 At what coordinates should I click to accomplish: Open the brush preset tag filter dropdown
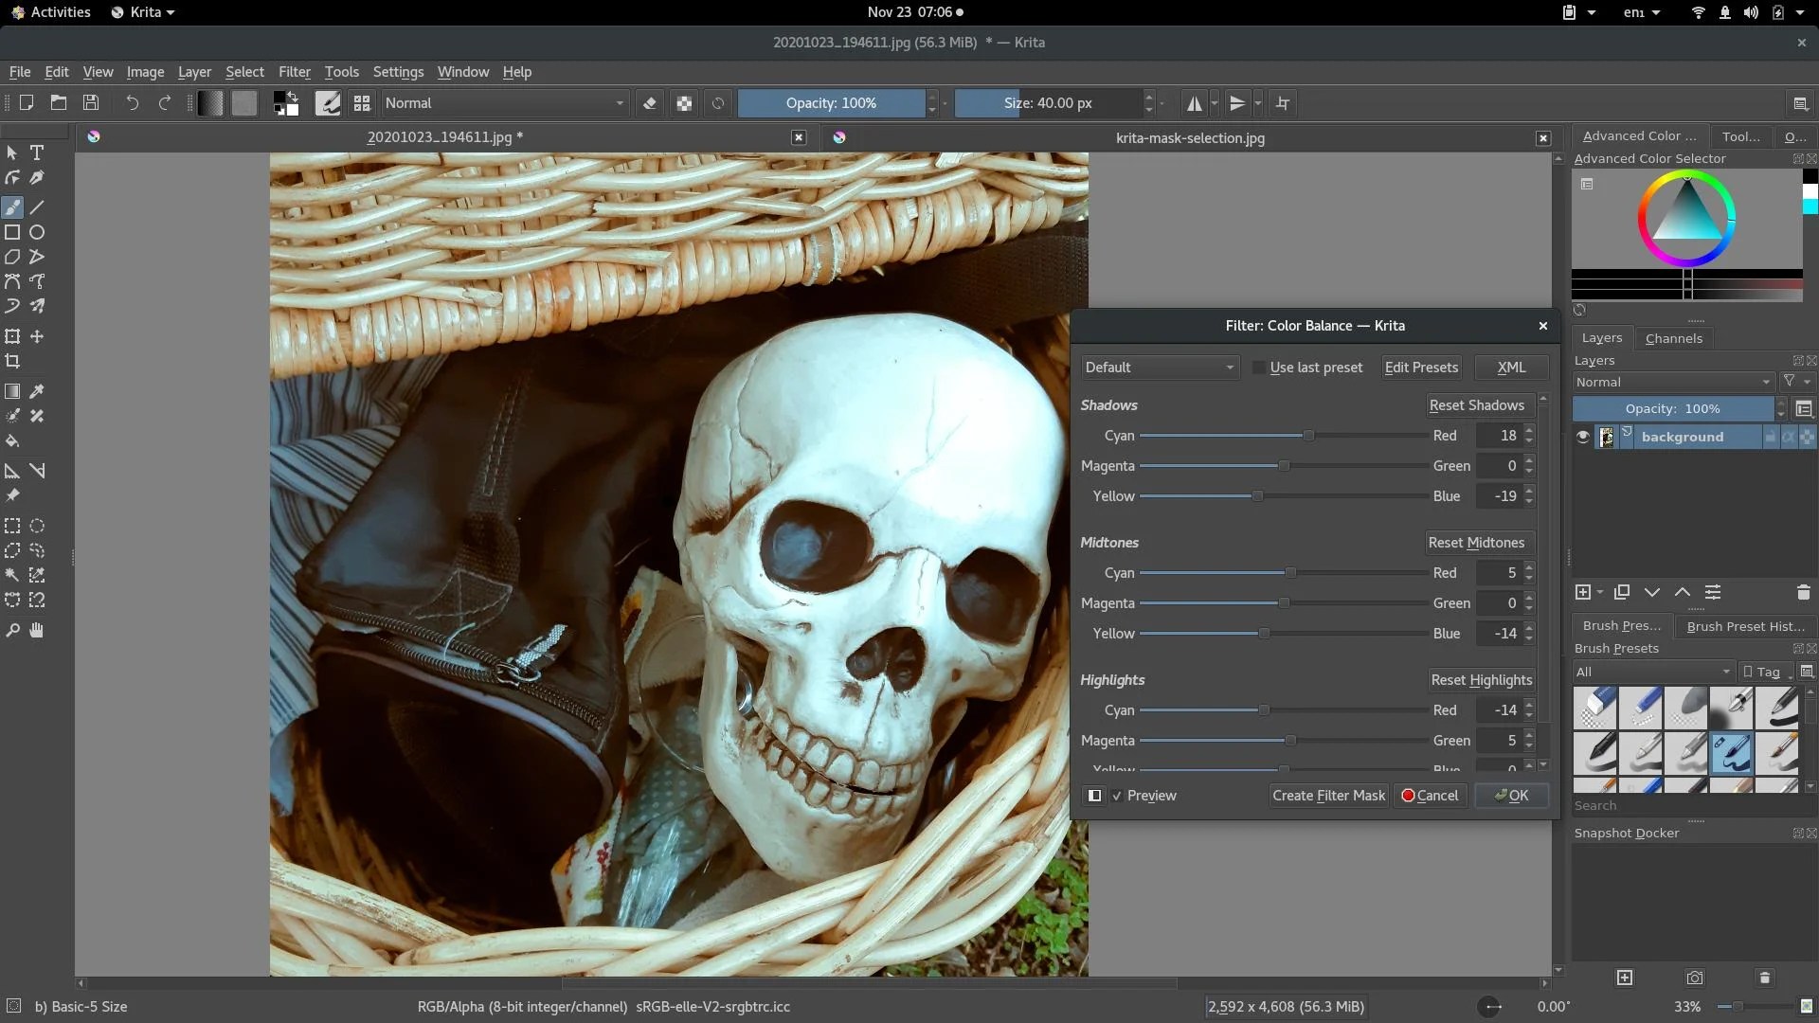point(1652,671)
